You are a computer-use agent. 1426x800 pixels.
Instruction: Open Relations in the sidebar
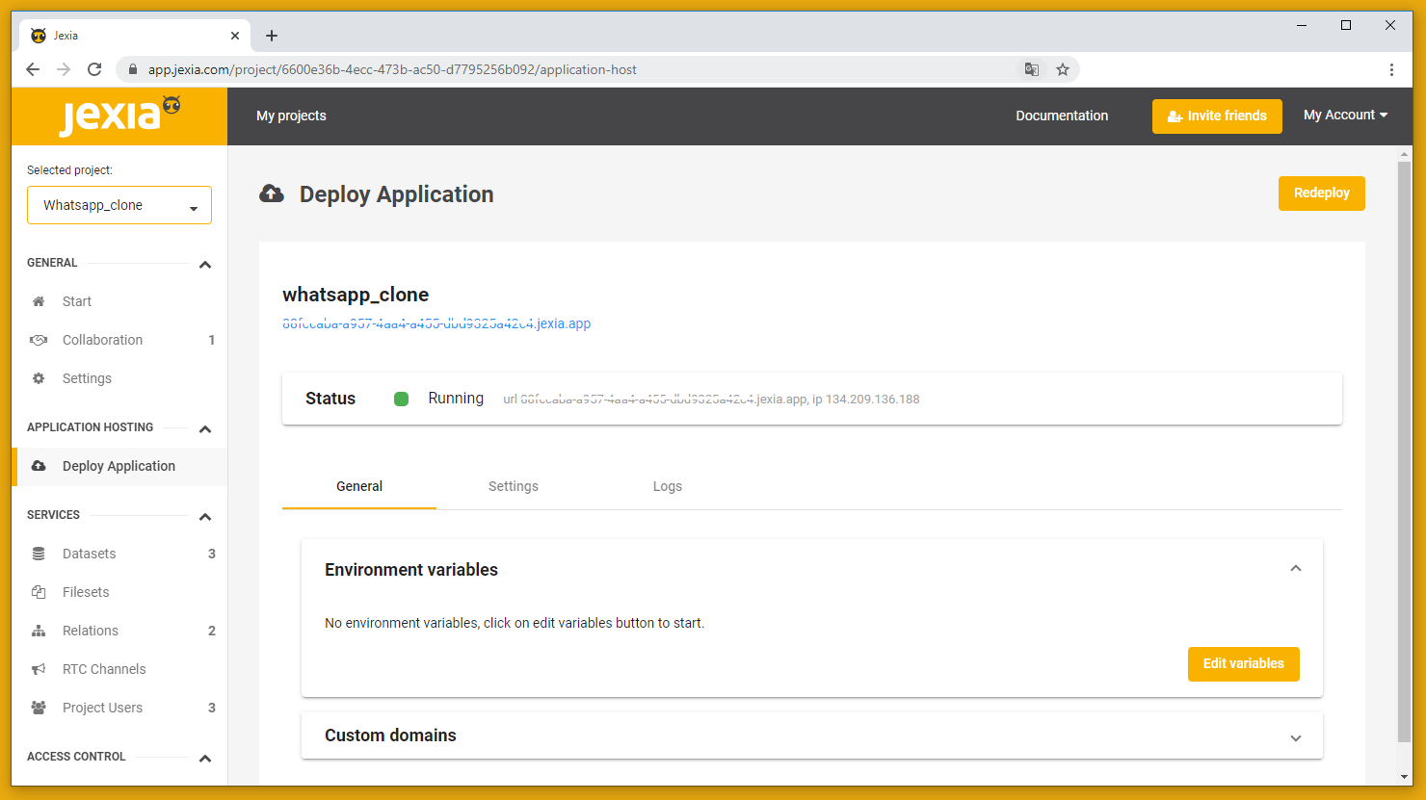pyautogui.click(x=91, y=631)
